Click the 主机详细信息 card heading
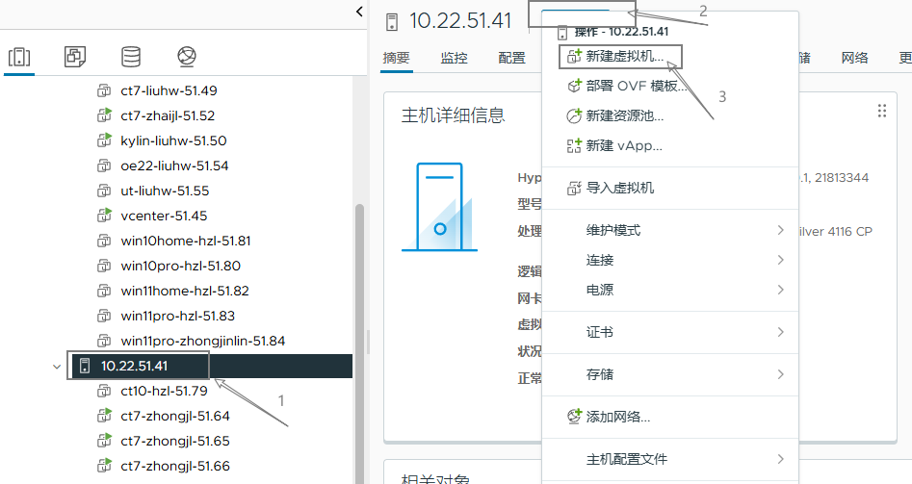The image size is (912, 484). pos(453,115)
